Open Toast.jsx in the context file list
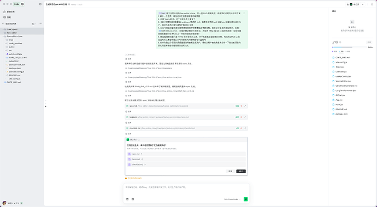377x207 pixels. (338, 67)
